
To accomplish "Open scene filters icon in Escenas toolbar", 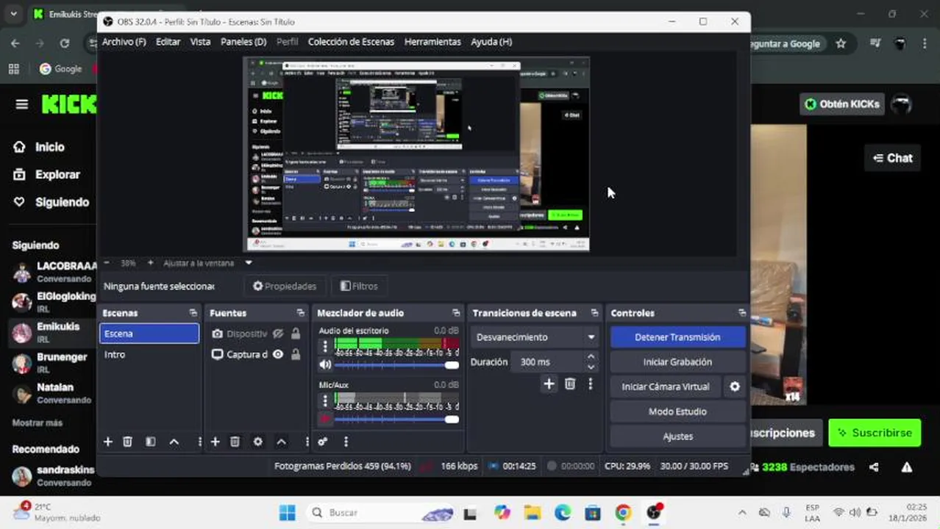I will click(x=150, y=442).
